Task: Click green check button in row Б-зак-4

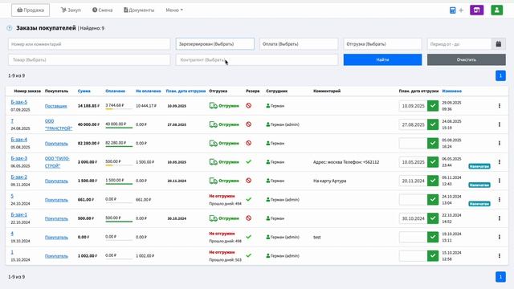Action: coord(433,143)
